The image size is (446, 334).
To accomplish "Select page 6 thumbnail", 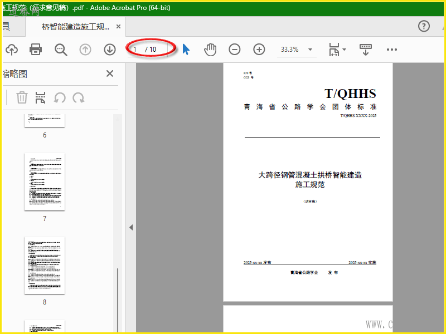I will tap(45, 120).
